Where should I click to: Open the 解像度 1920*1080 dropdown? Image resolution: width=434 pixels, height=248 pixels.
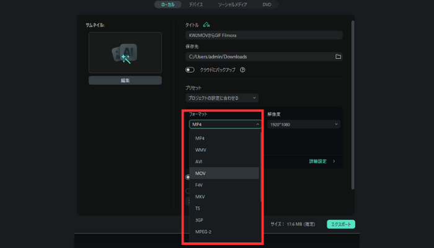pyautogui.click(x=304, y=124)
